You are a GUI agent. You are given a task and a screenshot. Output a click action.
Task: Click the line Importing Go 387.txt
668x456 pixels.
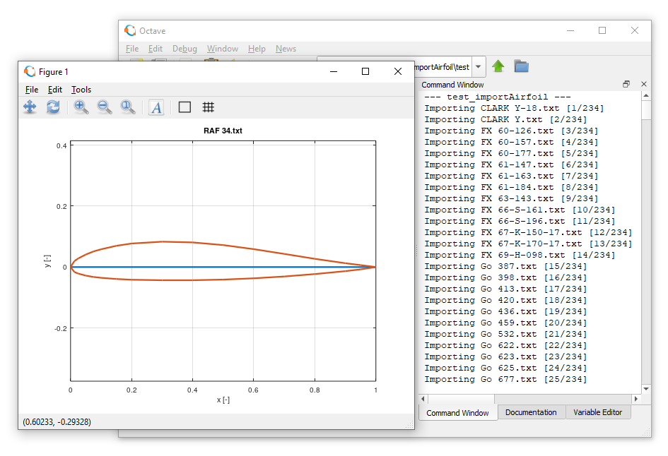505,266
